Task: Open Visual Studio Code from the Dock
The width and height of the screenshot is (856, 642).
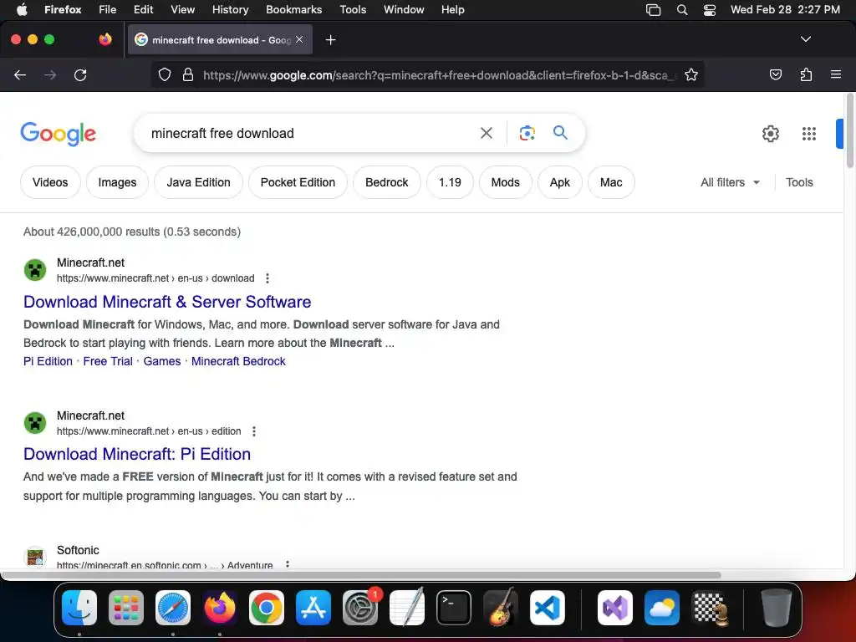Action: click(x=547, y=608)
